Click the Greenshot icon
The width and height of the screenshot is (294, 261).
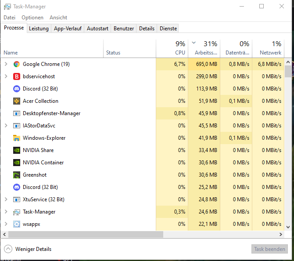tap(17, 175)
